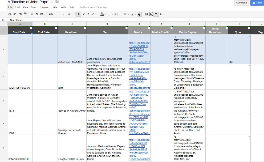Toggle the filter on the sheet
Screen dimensions: 264x162
156,14
